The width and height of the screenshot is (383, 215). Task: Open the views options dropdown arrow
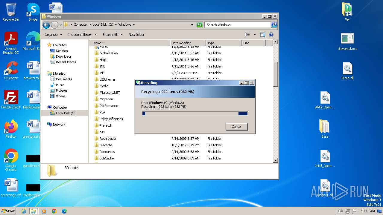pos(255,35)
